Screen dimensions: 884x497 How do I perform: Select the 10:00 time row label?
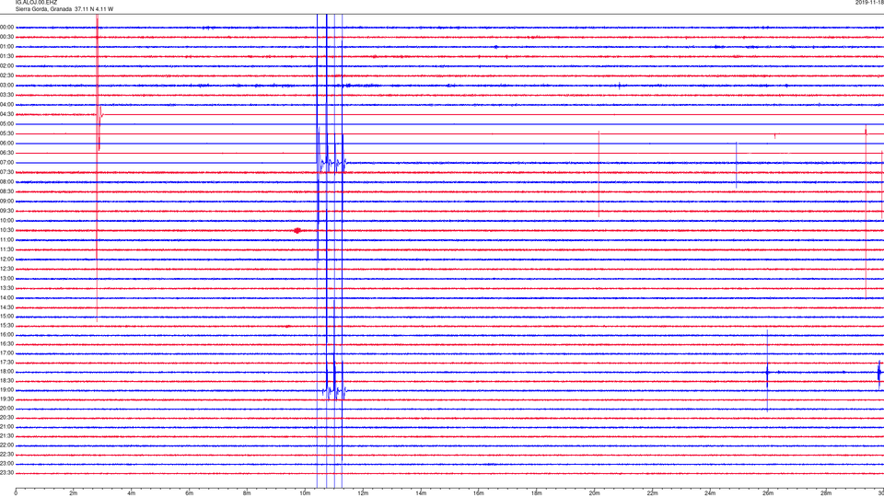pos(6,221)
